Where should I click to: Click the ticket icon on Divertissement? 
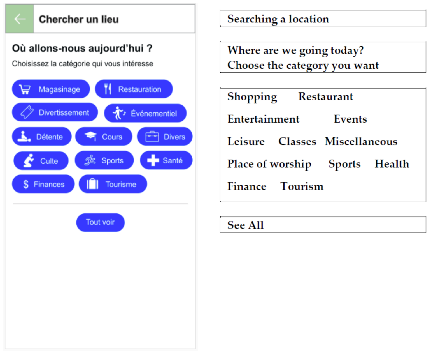27,112
